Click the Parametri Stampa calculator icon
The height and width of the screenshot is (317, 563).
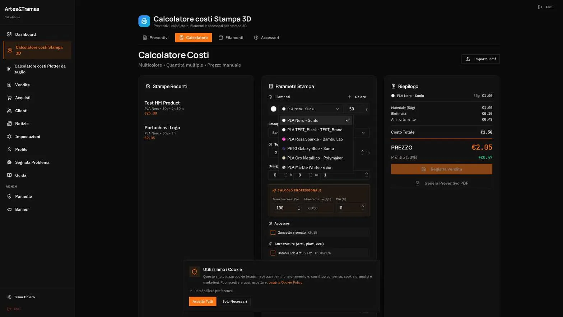point(271,86)
